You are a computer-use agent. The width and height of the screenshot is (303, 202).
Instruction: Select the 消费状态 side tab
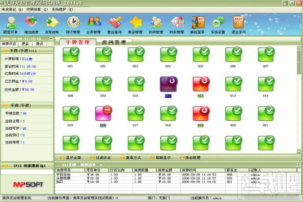pyautogui.click(x=9, y=44)
